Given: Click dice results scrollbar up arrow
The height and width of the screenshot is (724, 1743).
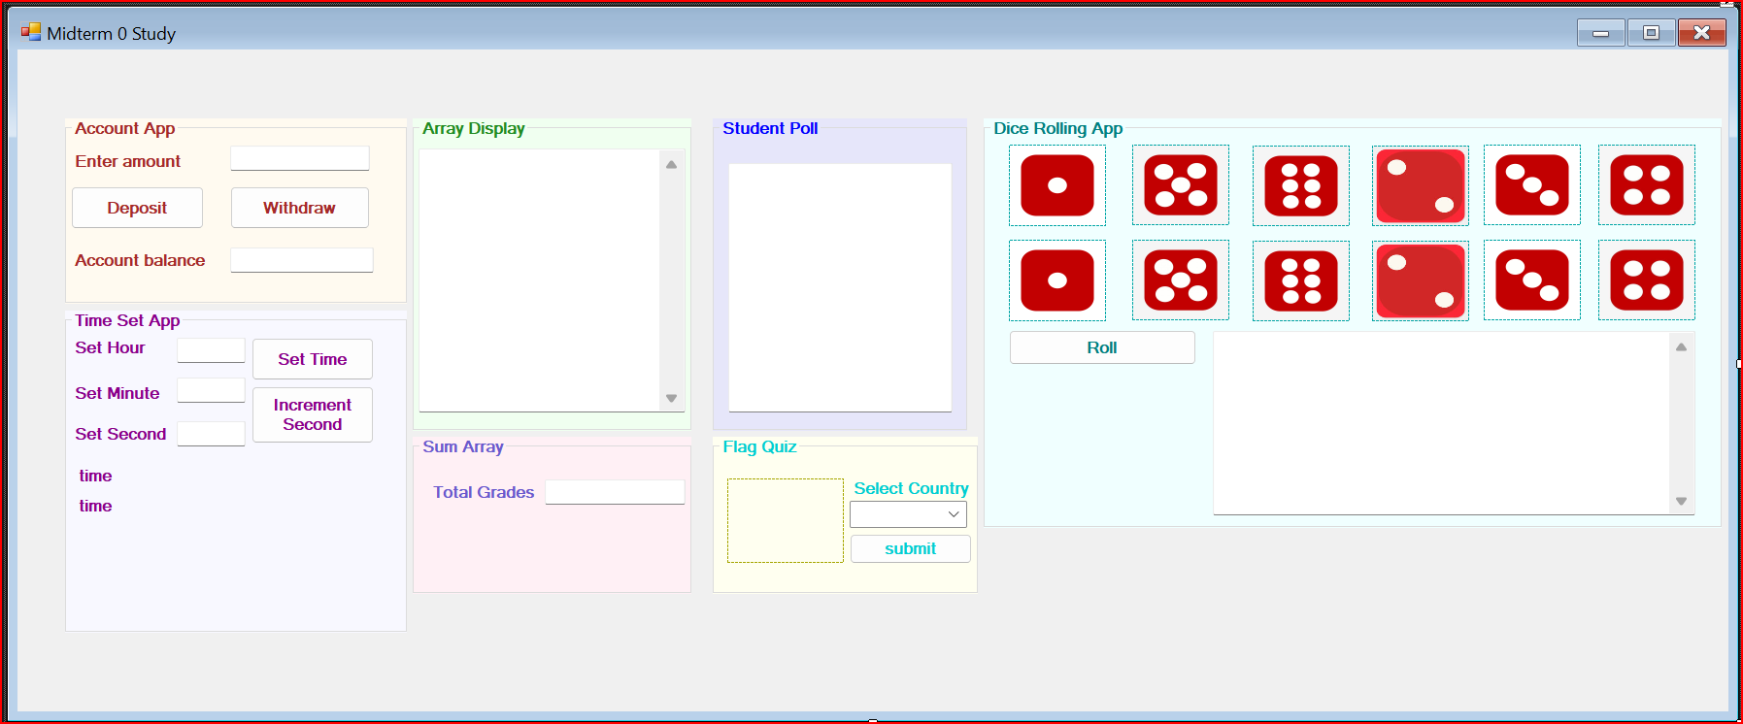Looking at the screenshot, I should [x=1681, y=346].
